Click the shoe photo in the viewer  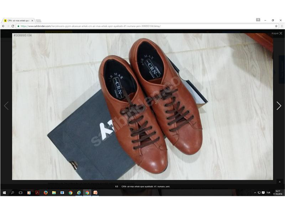click(142, 107)
